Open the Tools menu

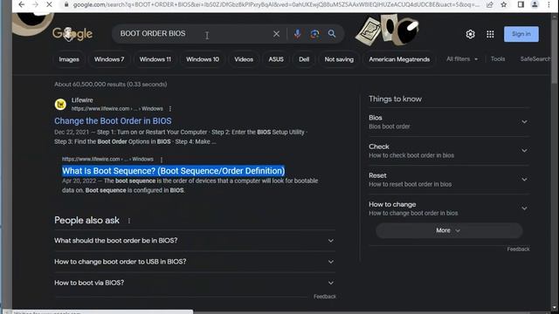pyautogui.click(x=498, y=59)
